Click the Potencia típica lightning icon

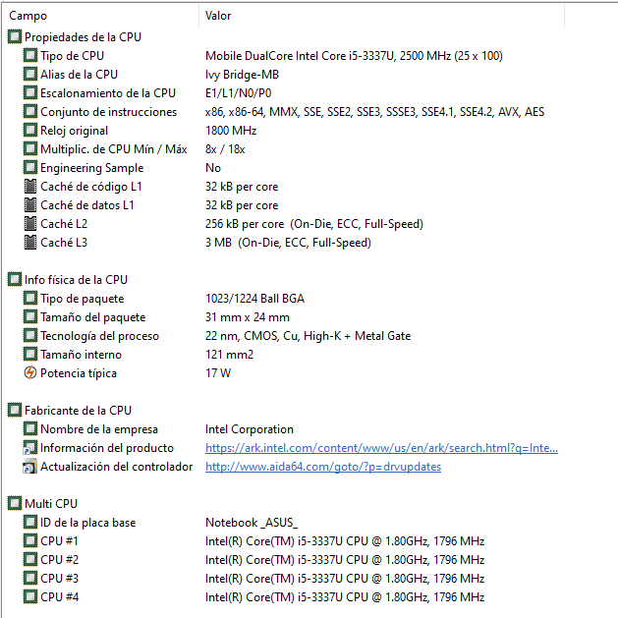coord(30,372)
